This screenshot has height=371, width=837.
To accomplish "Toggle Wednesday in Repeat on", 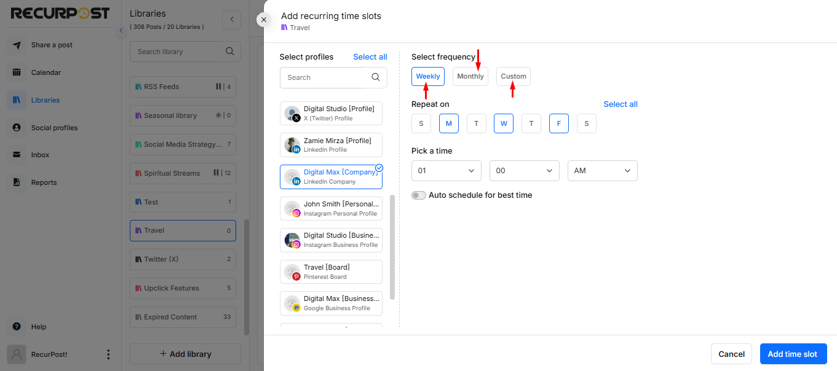I will coord(504,123).
